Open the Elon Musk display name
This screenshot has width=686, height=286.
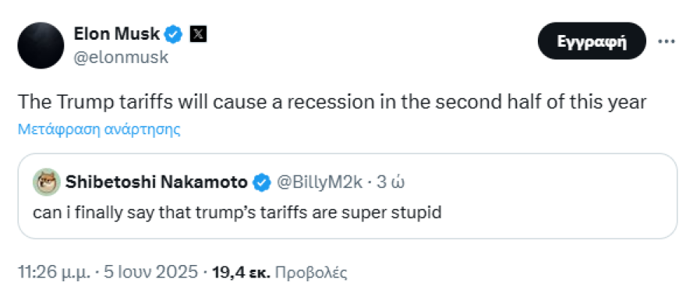point(117,34)
